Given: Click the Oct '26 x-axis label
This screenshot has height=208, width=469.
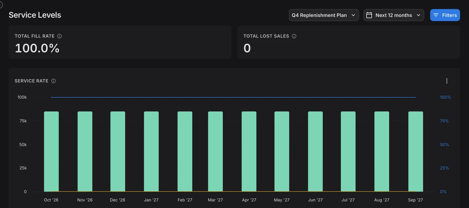Looking at the screenshot, I should (x=51, y=200).
